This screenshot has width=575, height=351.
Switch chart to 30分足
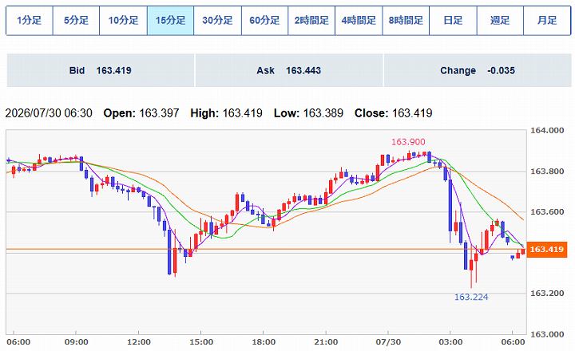point(217,21)
